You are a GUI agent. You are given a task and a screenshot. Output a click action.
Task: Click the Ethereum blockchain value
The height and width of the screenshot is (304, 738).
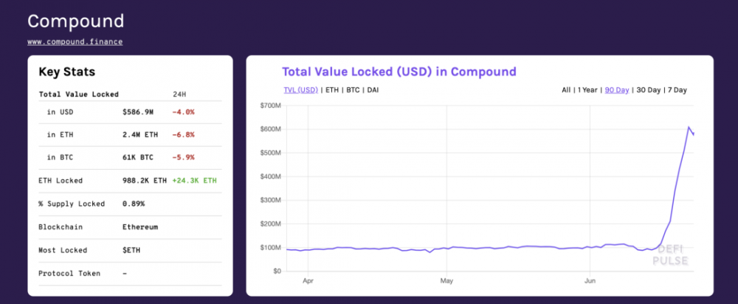[140, 227]
